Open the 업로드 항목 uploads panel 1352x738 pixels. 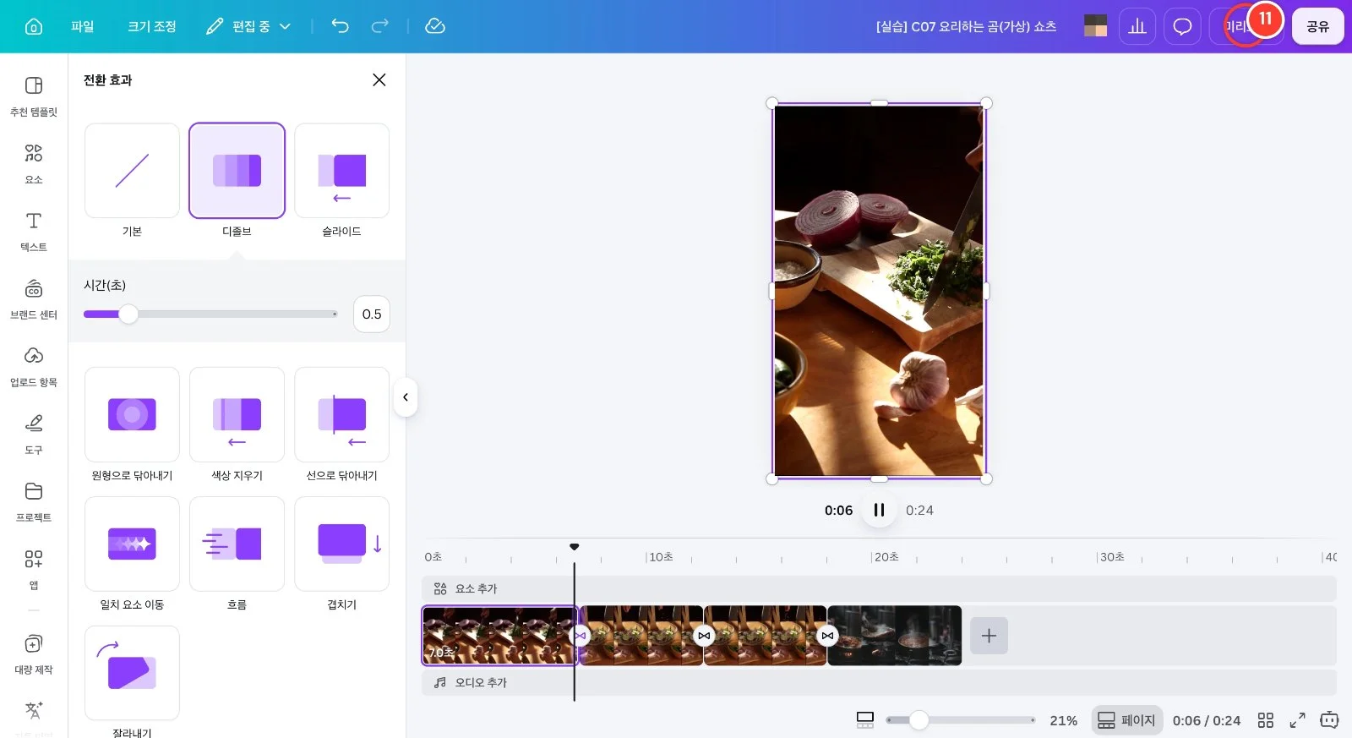tap(34, 367)
